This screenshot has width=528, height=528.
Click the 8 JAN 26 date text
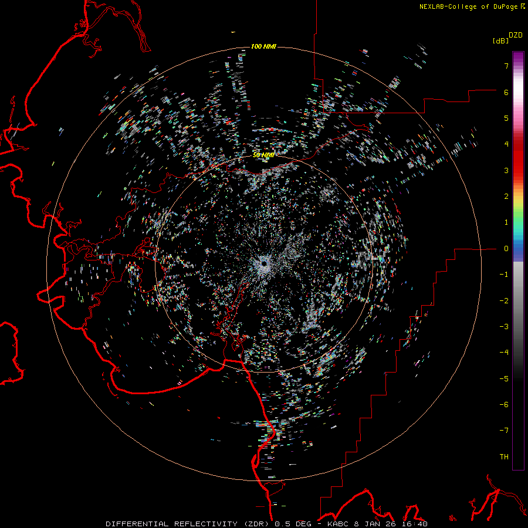(374, 524)
